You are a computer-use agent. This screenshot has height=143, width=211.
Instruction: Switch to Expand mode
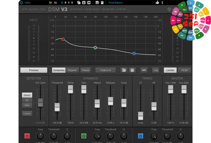pyautogui.click(x=72, y=70)
